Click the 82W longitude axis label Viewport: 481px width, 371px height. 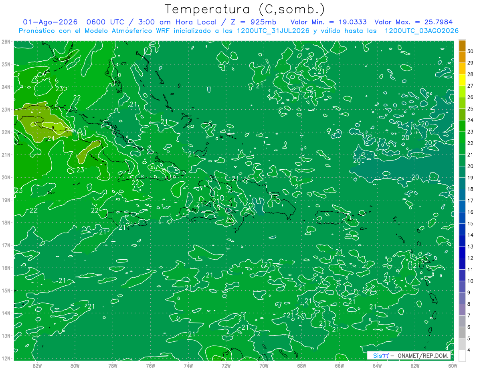tap(37, 365)
